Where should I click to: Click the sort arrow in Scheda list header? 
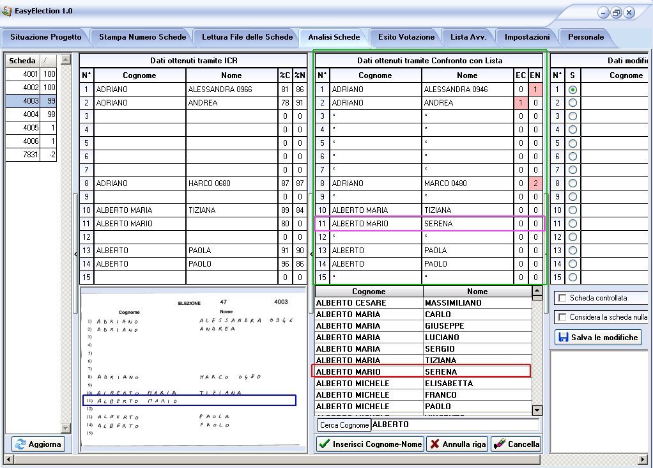click(x=46, y=61)
